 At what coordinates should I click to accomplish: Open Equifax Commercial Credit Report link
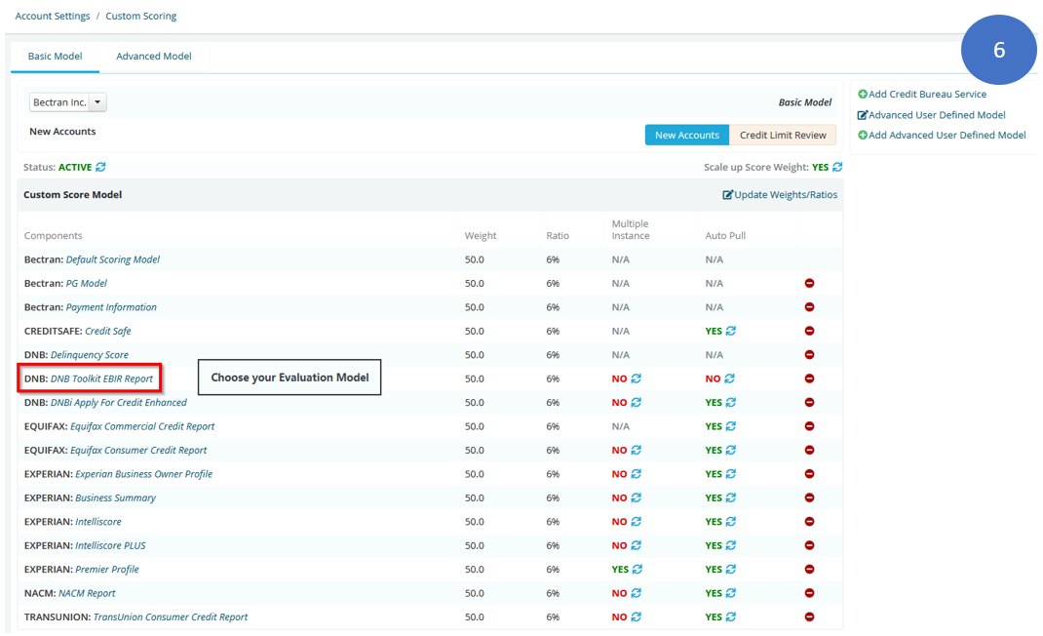[142, 426]
